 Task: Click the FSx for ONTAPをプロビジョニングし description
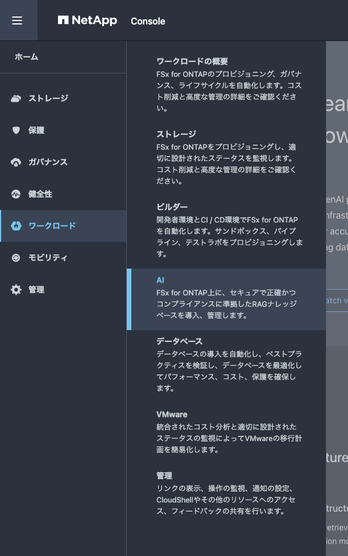(x=226, y=164)
